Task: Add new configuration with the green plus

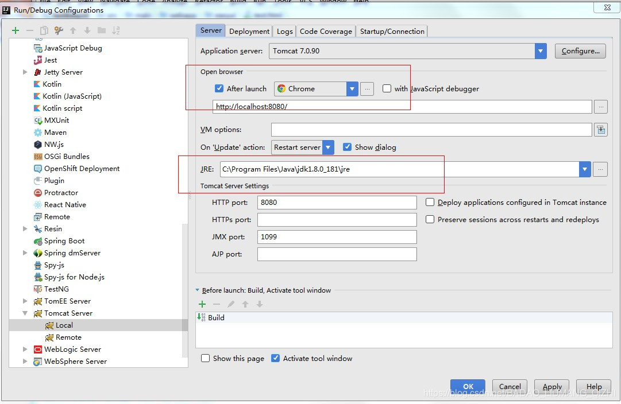Action: pyautogui.click(x=16, y=30)
